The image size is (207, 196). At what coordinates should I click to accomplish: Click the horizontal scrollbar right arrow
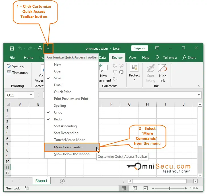(x=195, y=181)
